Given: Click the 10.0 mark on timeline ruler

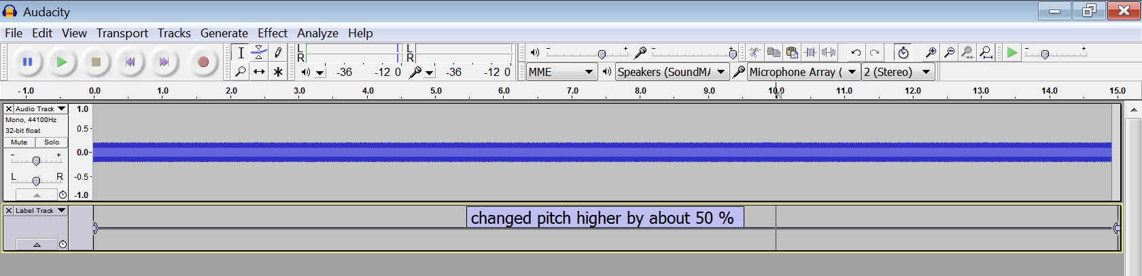Looking at the screenshot, I should 776,91.
